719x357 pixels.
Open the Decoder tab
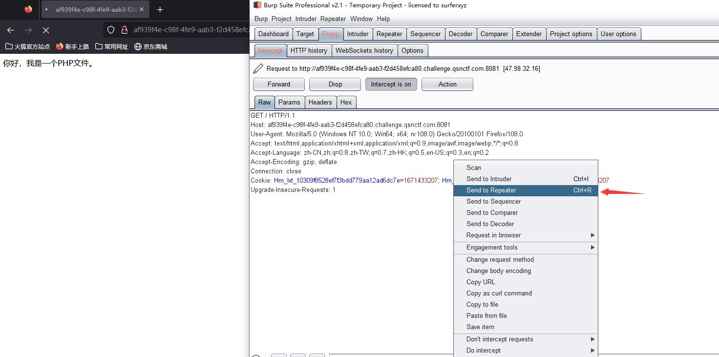click(x=461, y=34)
